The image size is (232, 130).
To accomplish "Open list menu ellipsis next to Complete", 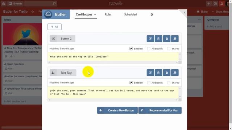I will 199,19.
